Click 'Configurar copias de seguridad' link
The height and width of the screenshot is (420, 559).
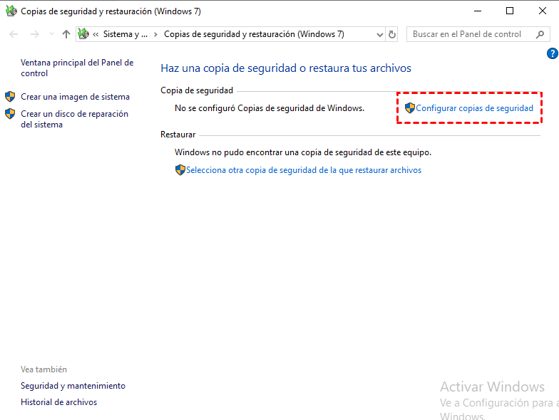[475, 108]
